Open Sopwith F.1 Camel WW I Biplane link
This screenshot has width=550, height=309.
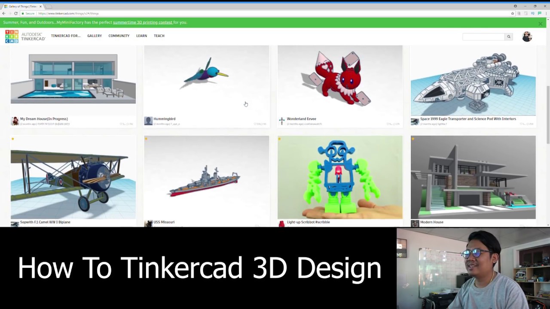coord(45,222)
